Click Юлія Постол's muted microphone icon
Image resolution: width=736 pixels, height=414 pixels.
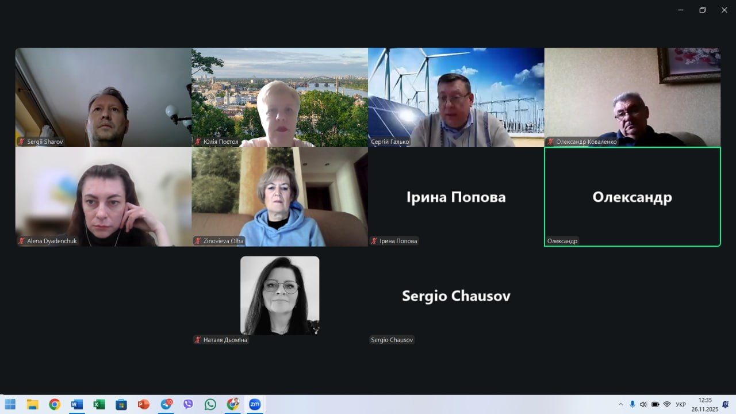198,141
